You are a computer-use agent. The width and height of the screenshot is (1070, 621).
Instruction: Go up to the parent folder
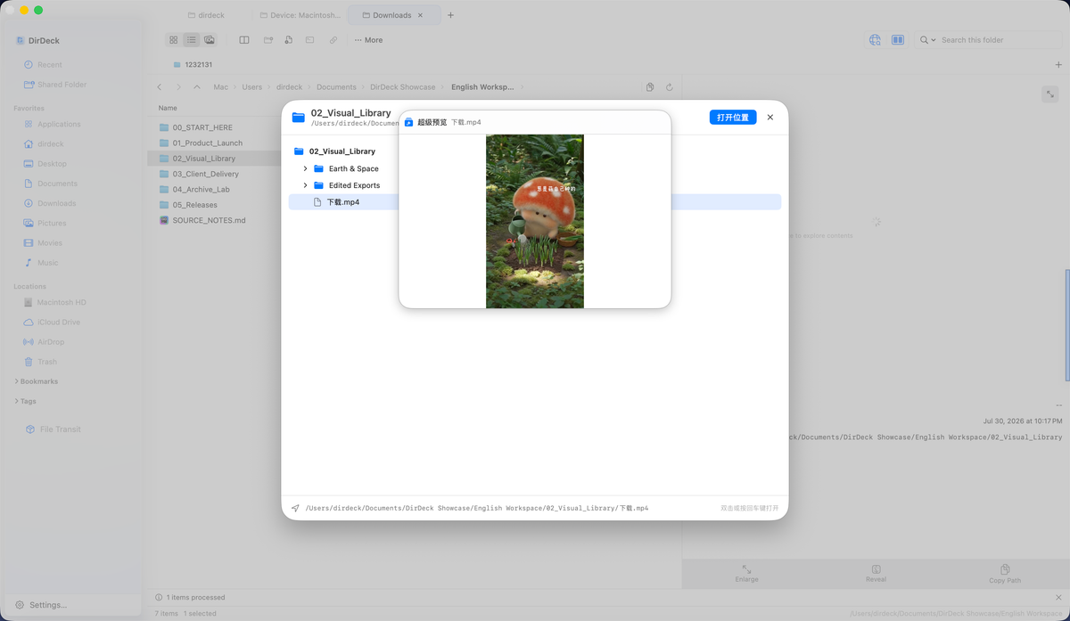click(197, 87)
